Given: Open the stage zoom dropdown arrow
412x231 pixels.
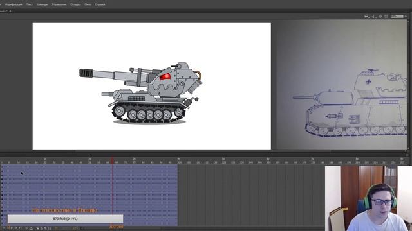Looking at the screenshot, I should 406,16.
